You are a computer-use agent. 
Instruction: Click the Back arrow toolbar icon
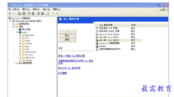click(10, 14)
